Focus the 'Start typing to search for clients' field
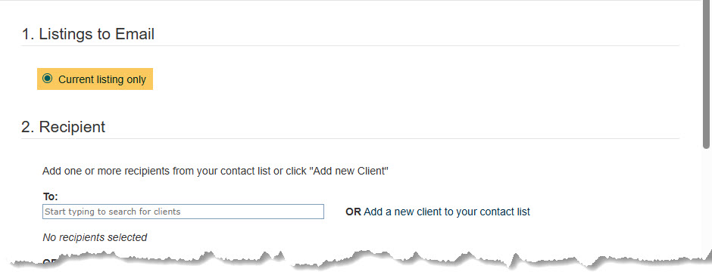This screenshot has height=272, width=712. point(183,212)
